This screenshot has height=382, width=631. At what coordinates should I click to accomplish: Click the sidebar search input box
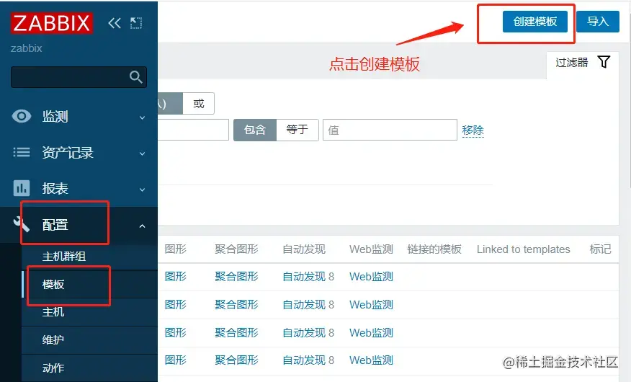click(x=79, y=77)
